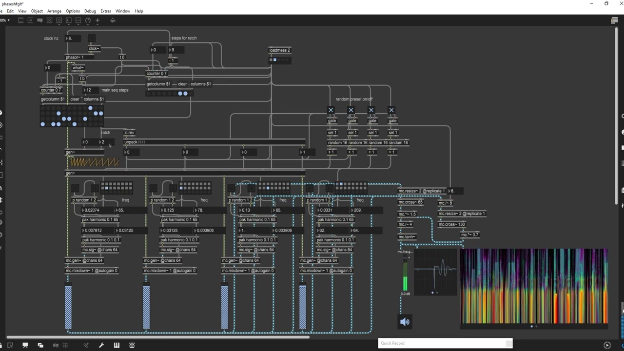Click the number box showing 12 beside main seq steps
This screenshot has width=624, height=351.
(x=91, y=90)
